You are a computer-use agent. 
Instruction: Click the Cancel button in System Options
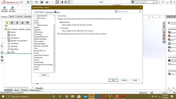click(124, 80)
